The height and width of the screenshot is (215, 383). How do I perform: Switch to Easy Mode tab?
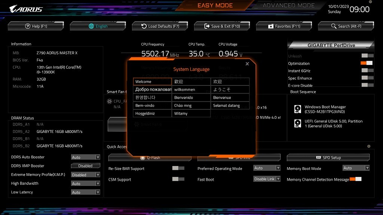tap(215, 5)
